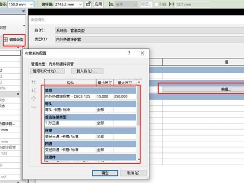Collapse the properties group double-chevron

pos(18,94)
